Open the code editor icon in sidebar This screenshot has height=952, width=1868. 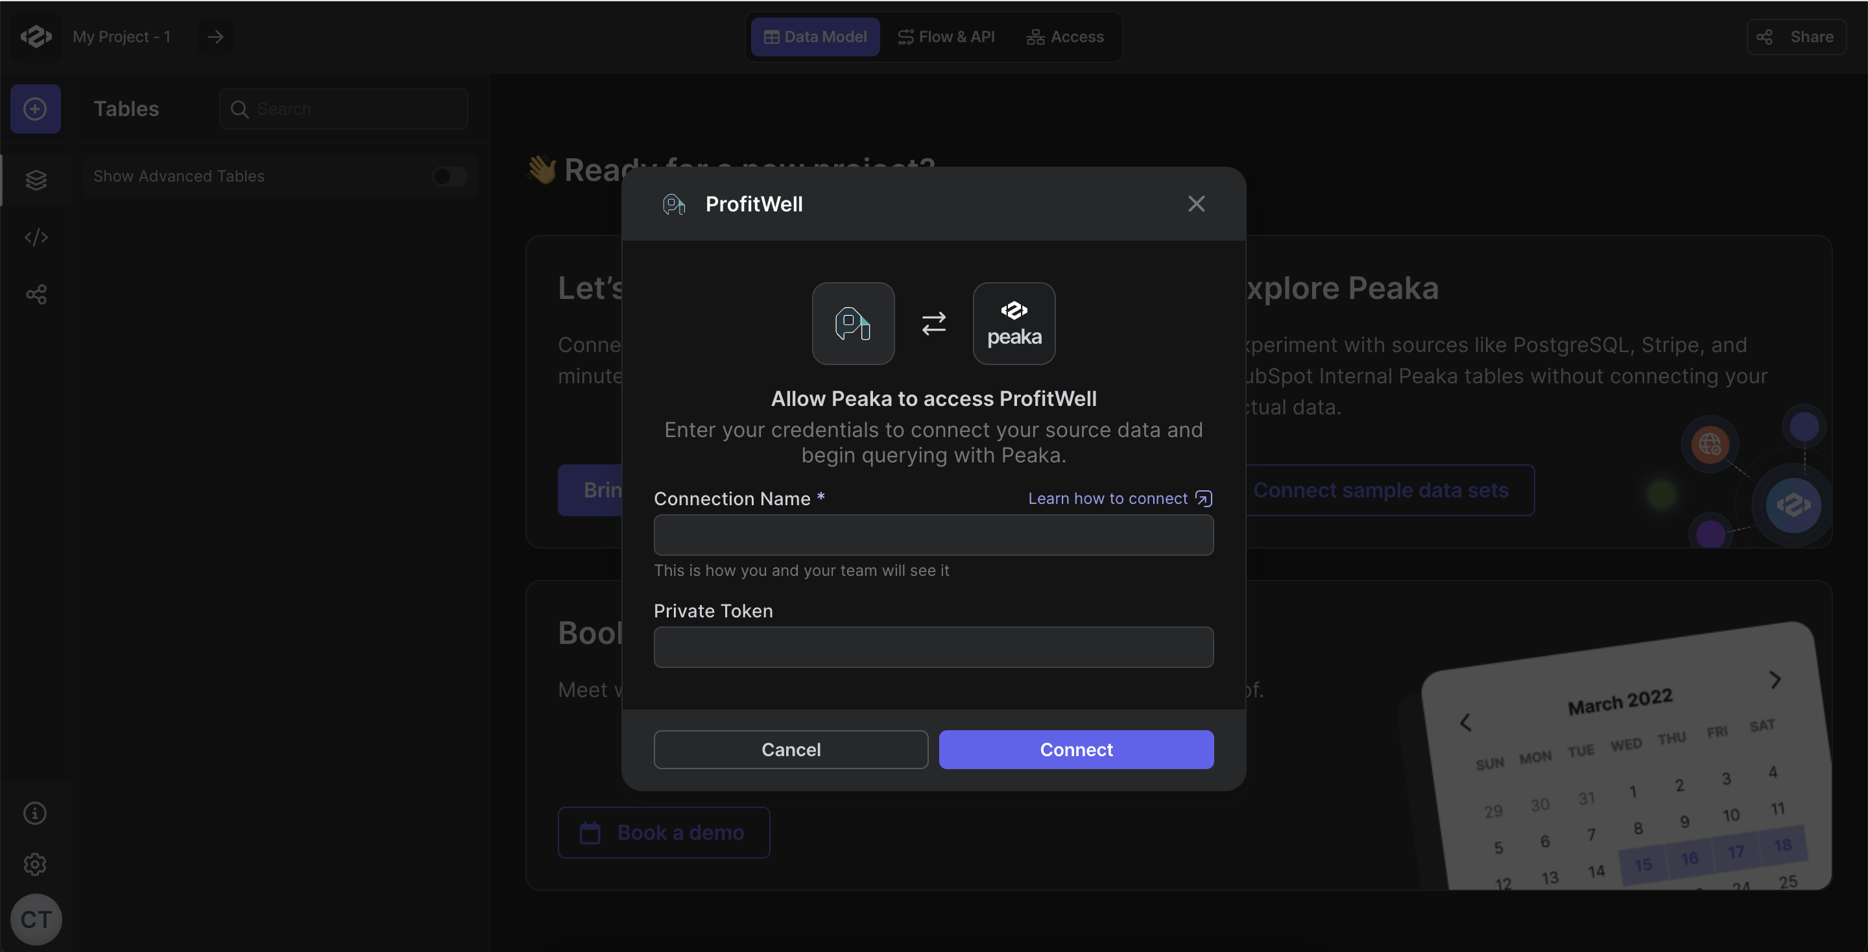click(x=36, y=237)
